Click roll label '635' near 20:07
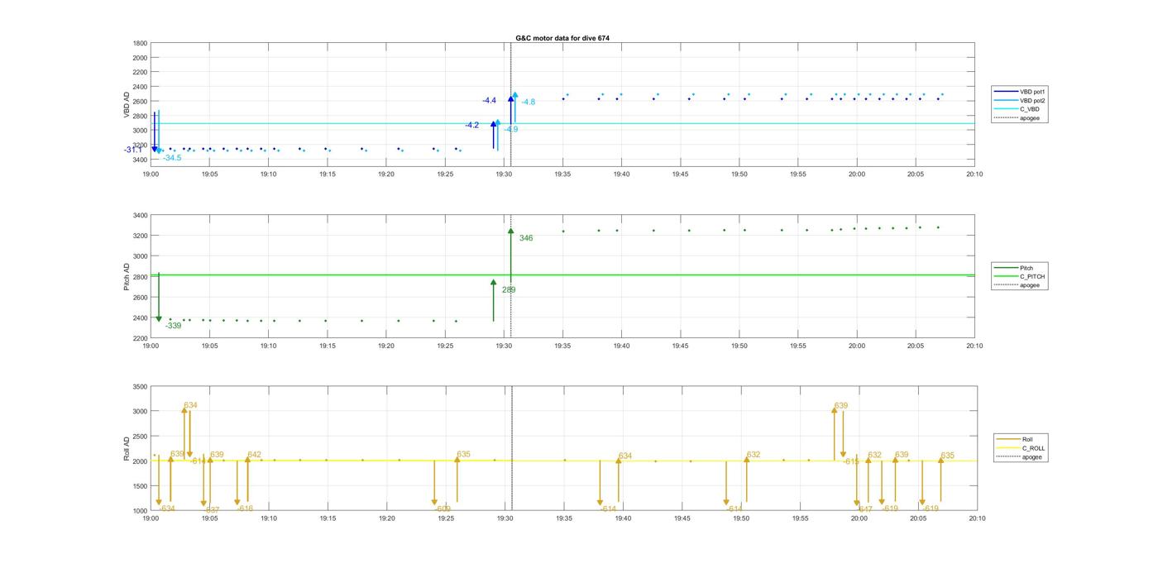1158x573 pixels. pos(948,456)
